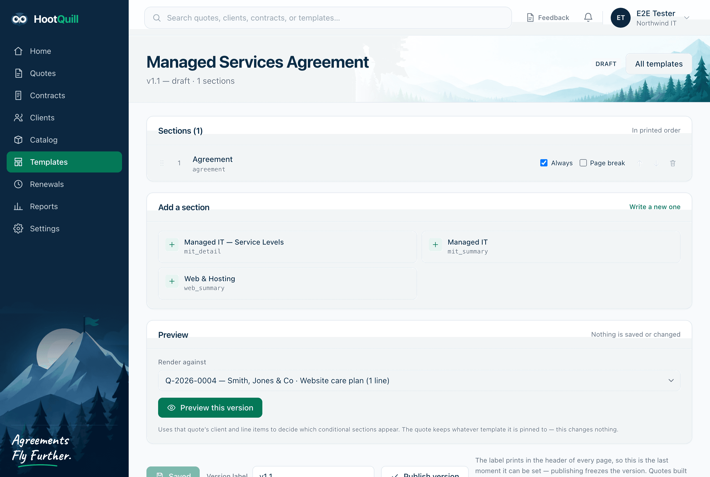Click Preview this version button
Image resolution: width=710 pixels, height=477 pixels.
click(x=210, y=408)
